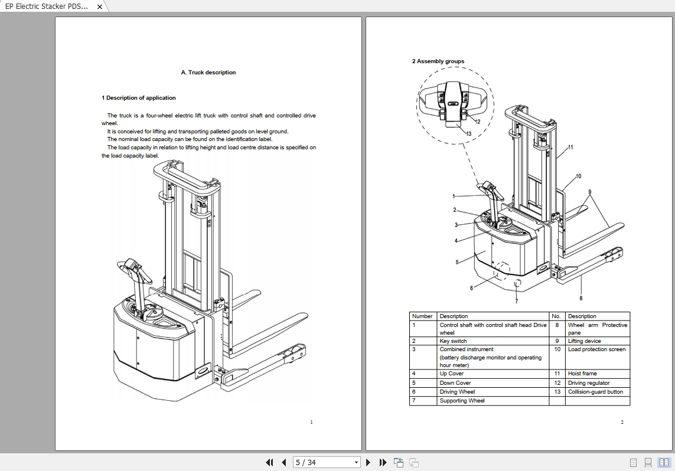Jump to the last page
The height and width of the screenshot is (471, 675).
(383, 462)
